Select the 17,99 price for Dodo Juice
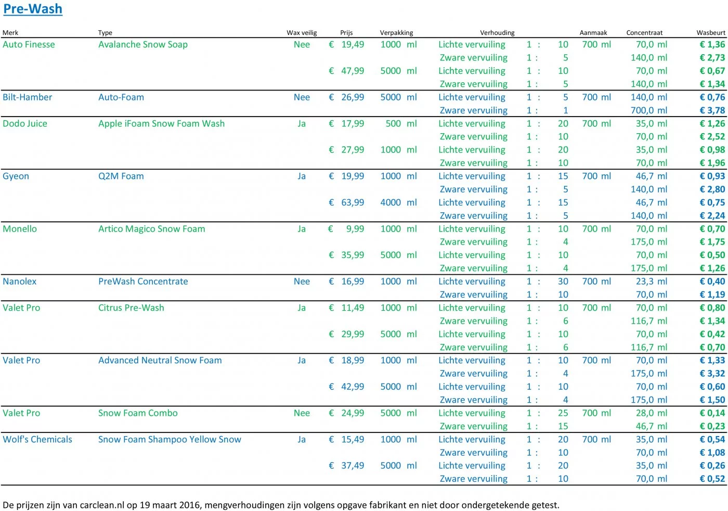 [x=353, y=123]
